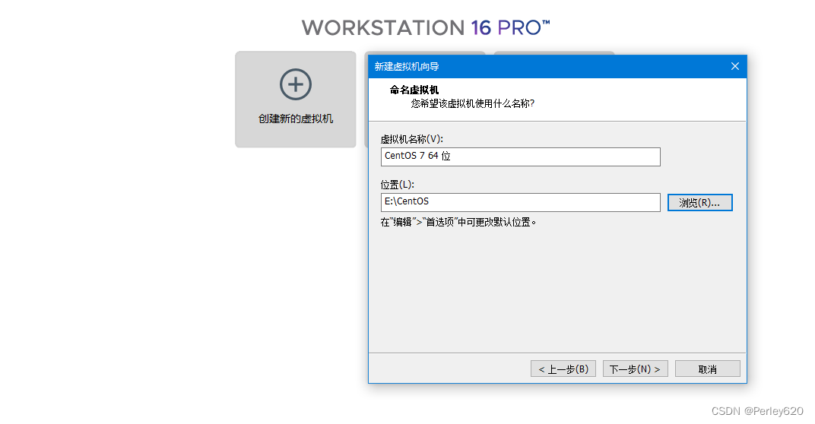Open the 创建新的虚拟机 tile
The width and height of the screenshot is (815, 424).
pos(295,100)
